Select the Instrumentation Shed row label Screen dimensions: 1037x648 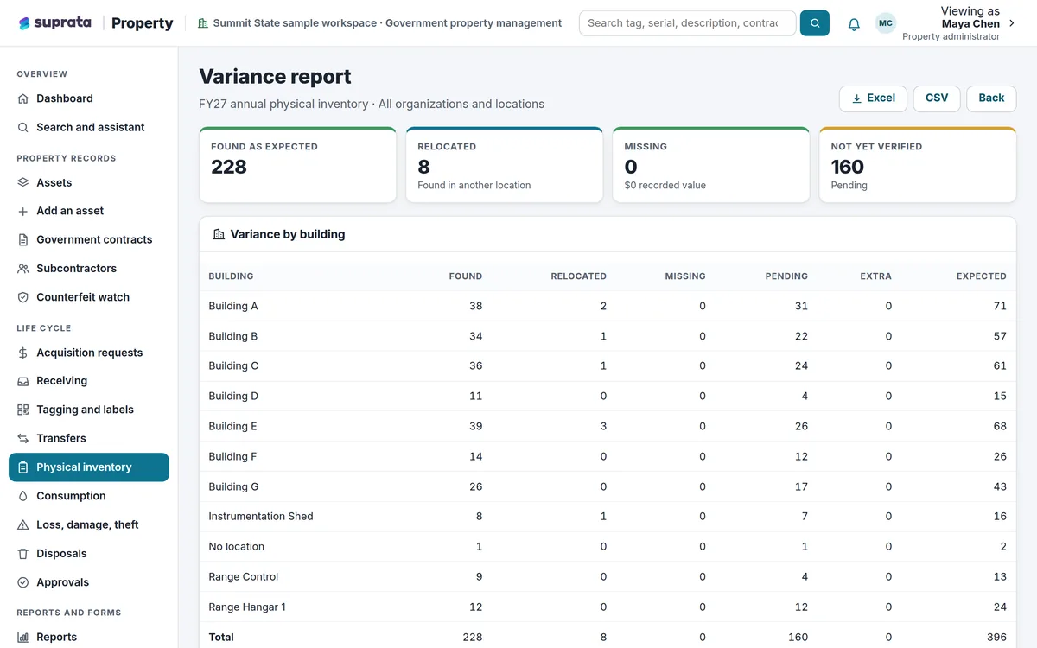tap(261, 516)
